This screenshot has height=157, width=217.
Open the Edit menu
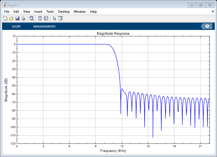(x=16, y=12)
